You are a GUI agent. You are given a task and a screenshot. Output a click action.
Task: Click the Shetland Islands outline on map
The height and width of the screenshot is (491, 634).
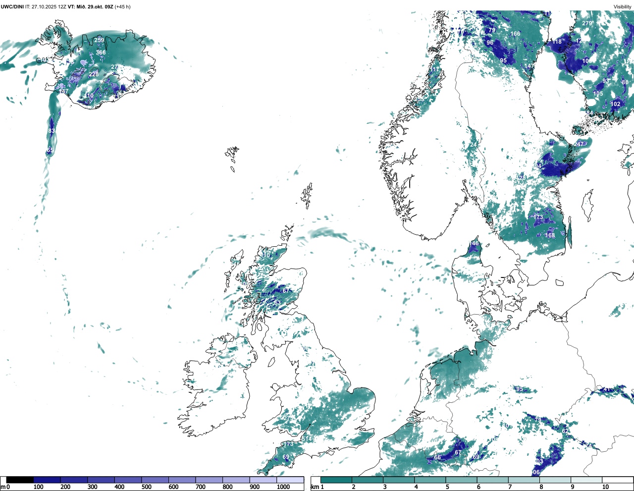(307, 196)
